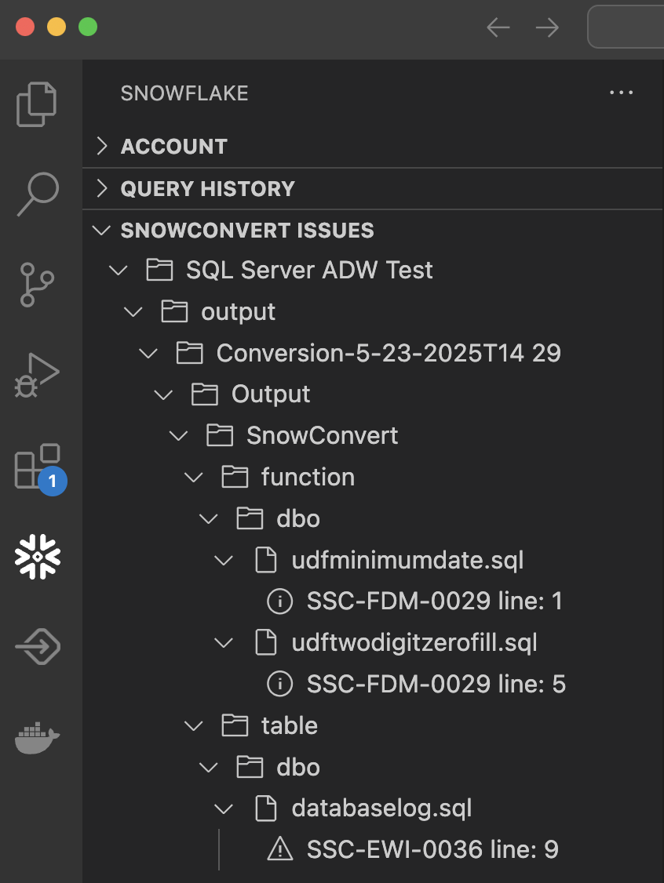The width and height of the screenshot is (664, 883).
Task: Select the SQL Server ADW Test folder
Action: 309,270
